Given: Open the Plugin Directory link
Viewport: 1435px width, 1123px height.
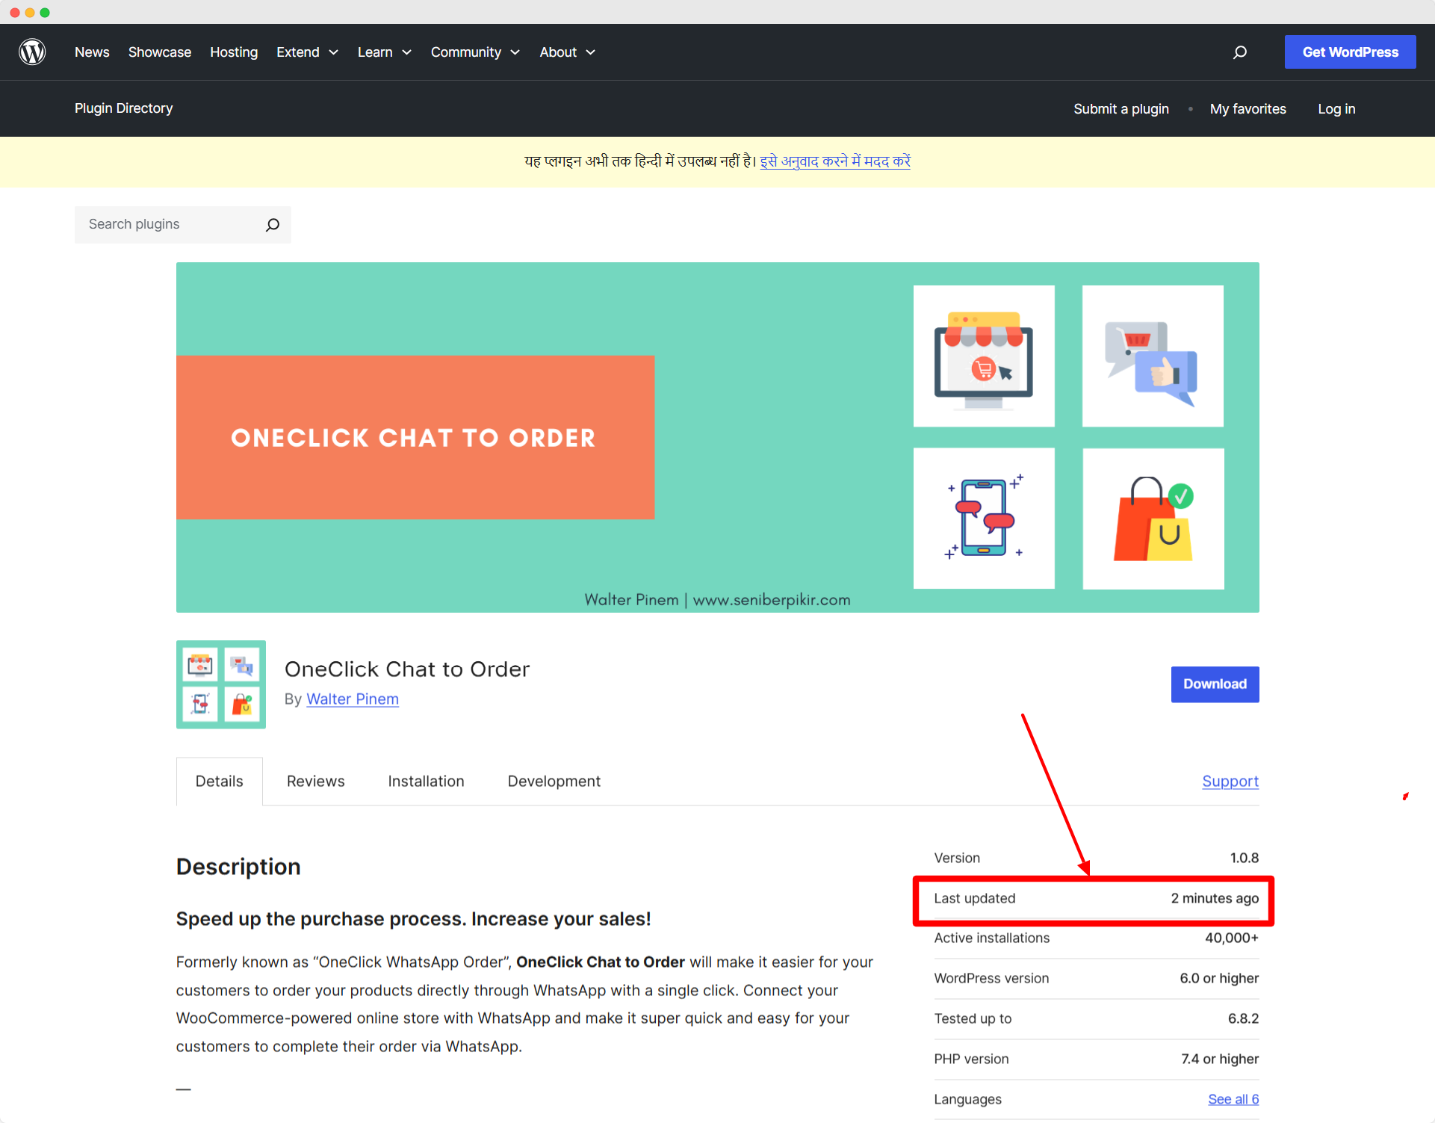Looking at the screenshot, I should click(124, 108).
